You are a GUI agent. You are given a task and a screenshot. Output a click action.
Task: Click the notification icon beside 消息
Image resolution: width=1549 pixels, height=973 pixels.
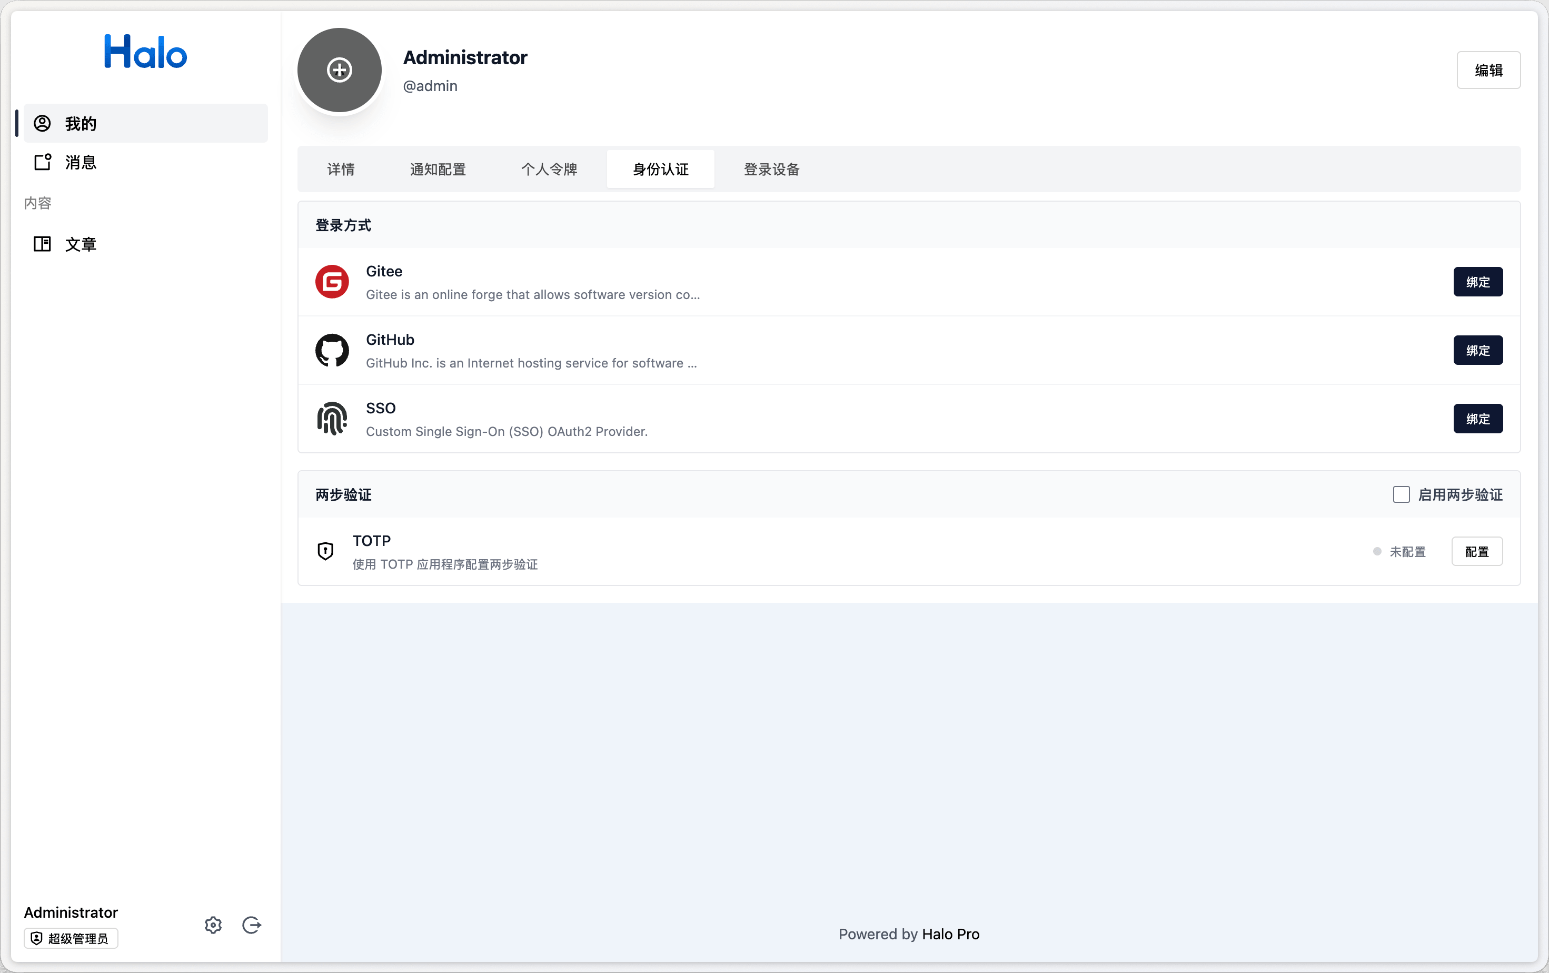coord(42,162)
